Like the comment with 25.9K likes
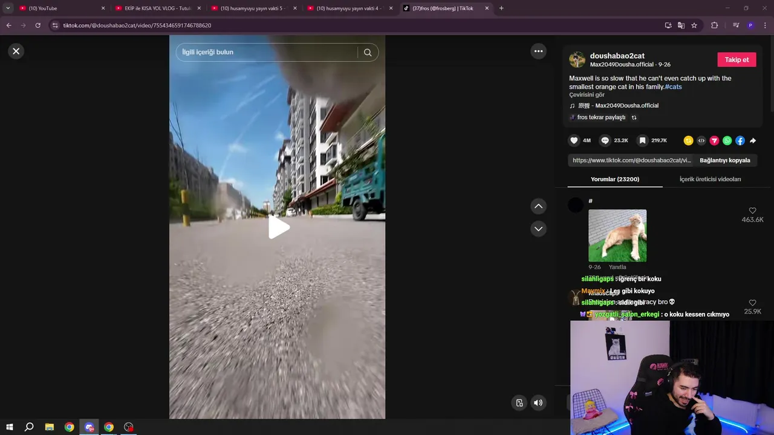 click(752, 303)
